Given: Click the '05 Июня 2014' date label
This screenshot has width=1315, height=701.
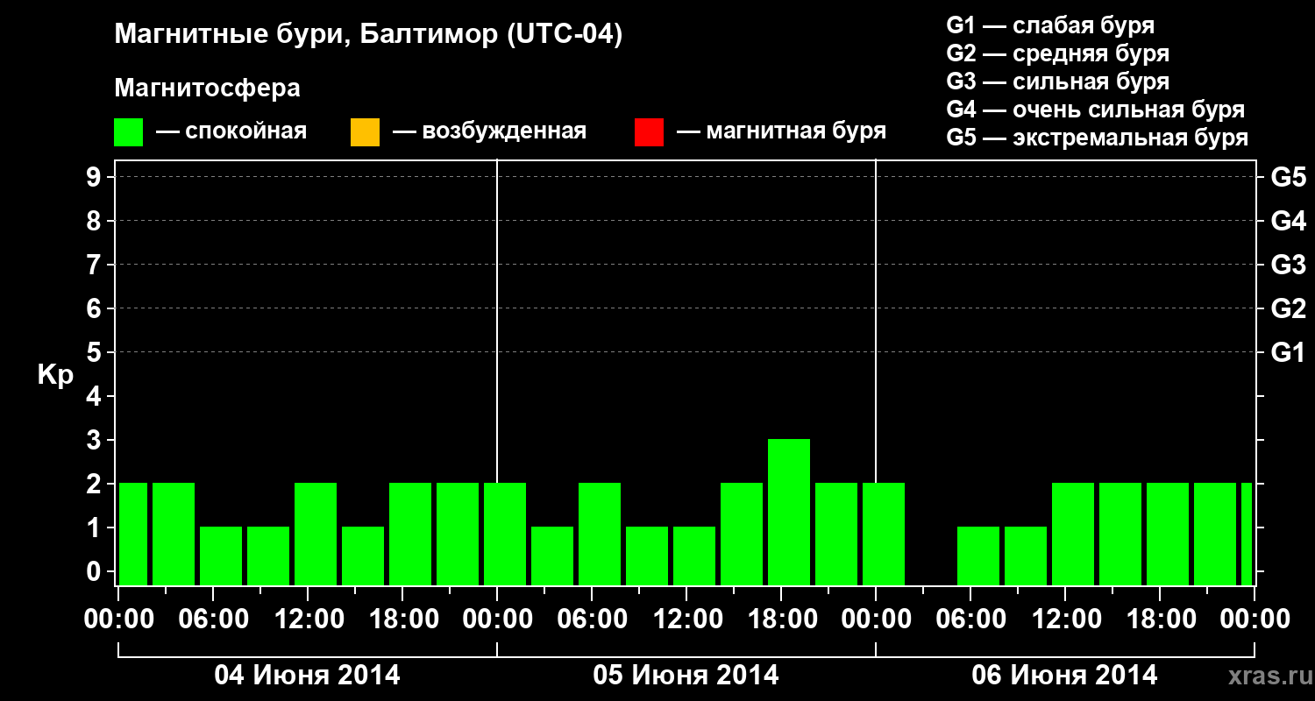Looking at the screenshot, I should pyautogui.click(x=686, y=676).
